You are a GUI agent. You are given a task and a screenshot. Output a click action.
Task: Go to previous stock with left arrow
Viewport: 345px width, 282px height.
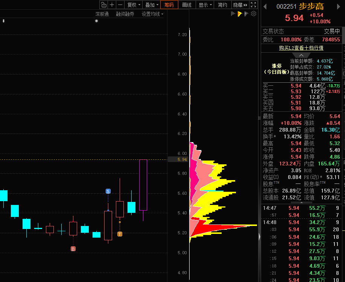(x=265, y=7)
